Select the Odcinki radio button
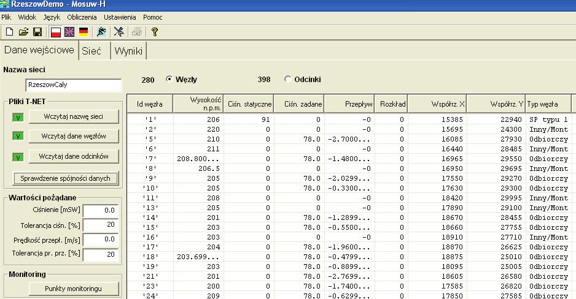 click(x=287, y=79)
